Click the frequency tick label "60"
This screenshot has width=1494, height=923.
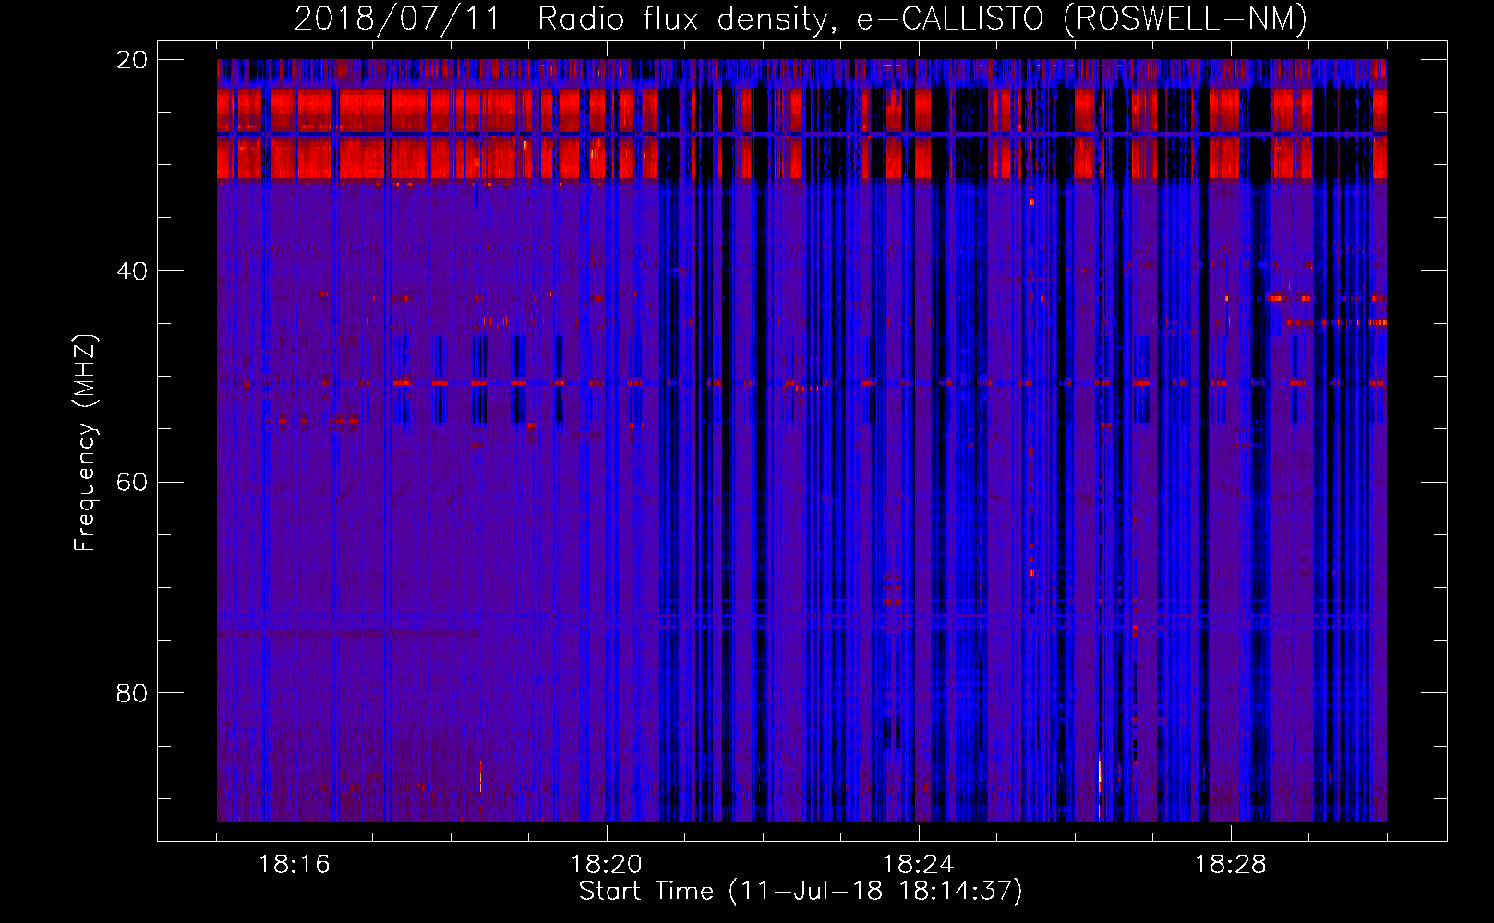click(132, 483)
